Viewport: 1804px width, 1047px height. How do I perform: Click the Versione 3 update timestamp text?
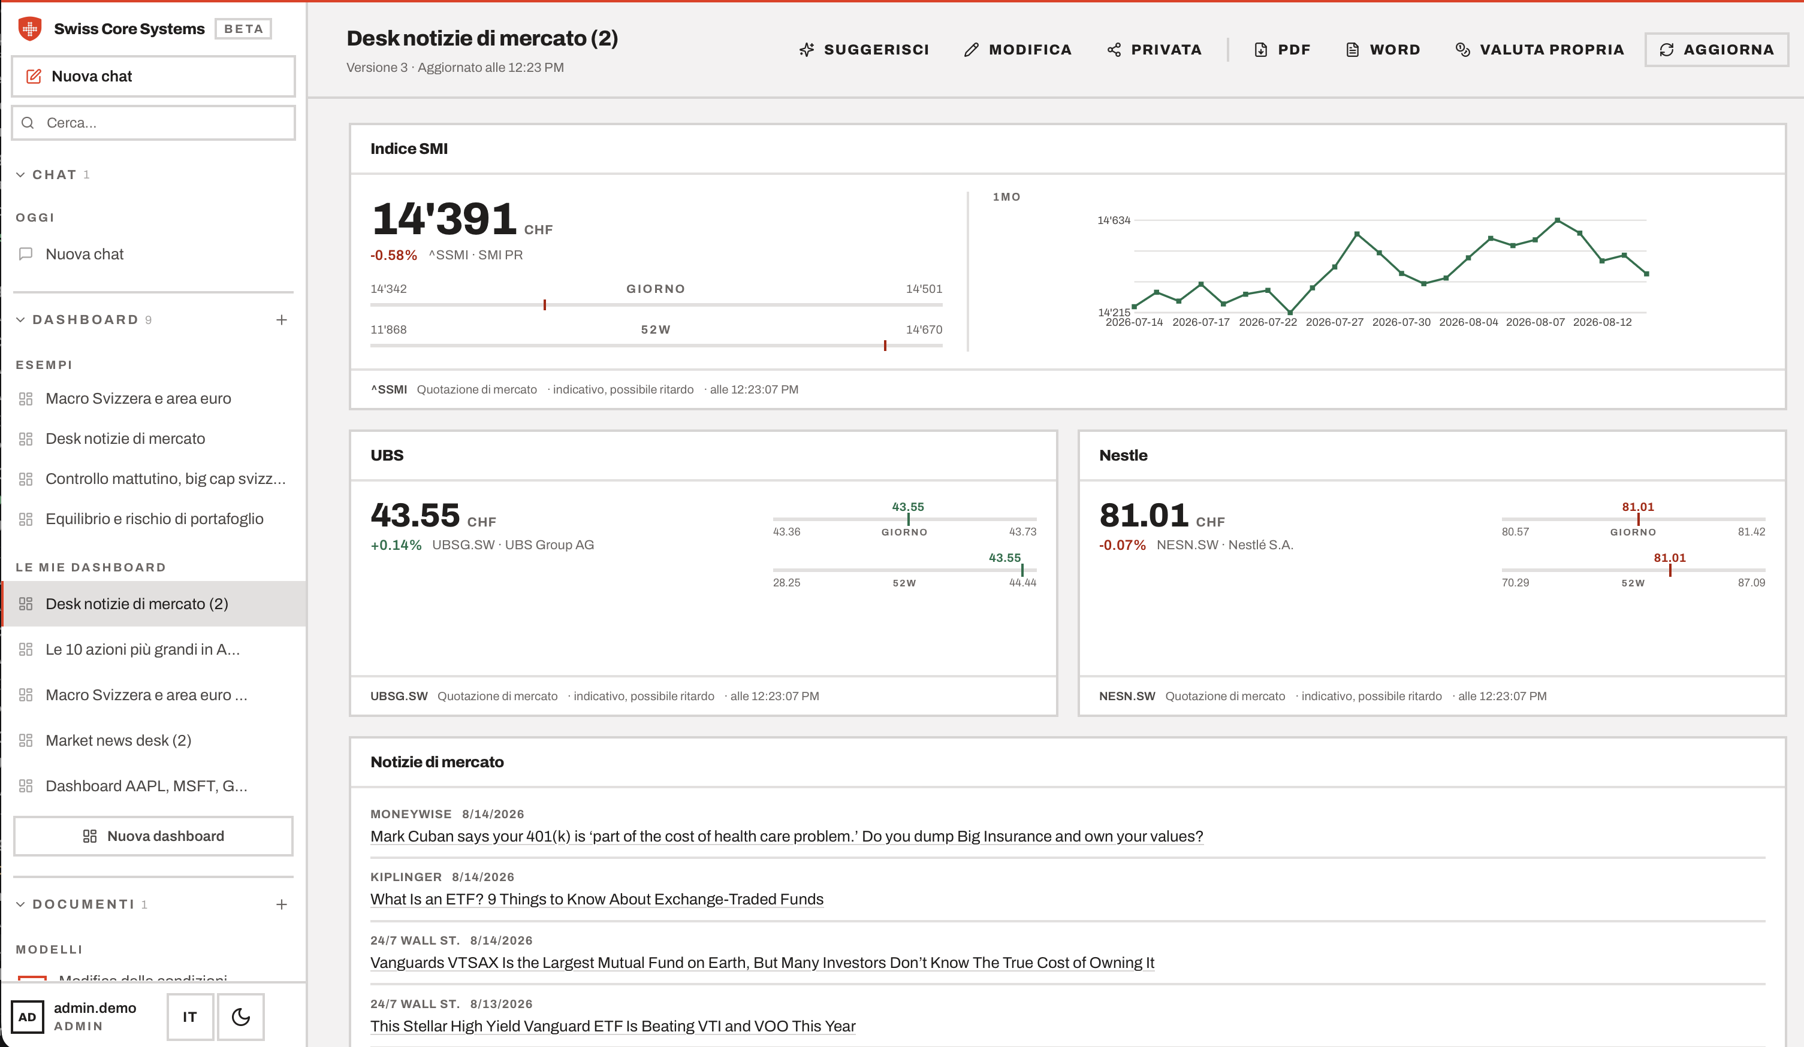[x=455, y=67]
